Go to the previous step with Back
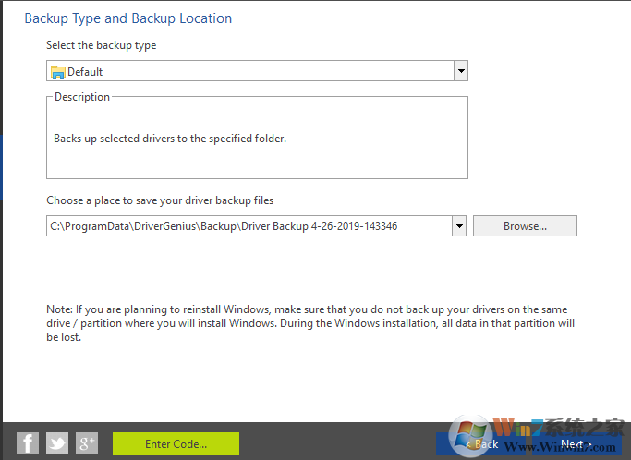Screen dimensions: 631x460 [482, 444]
